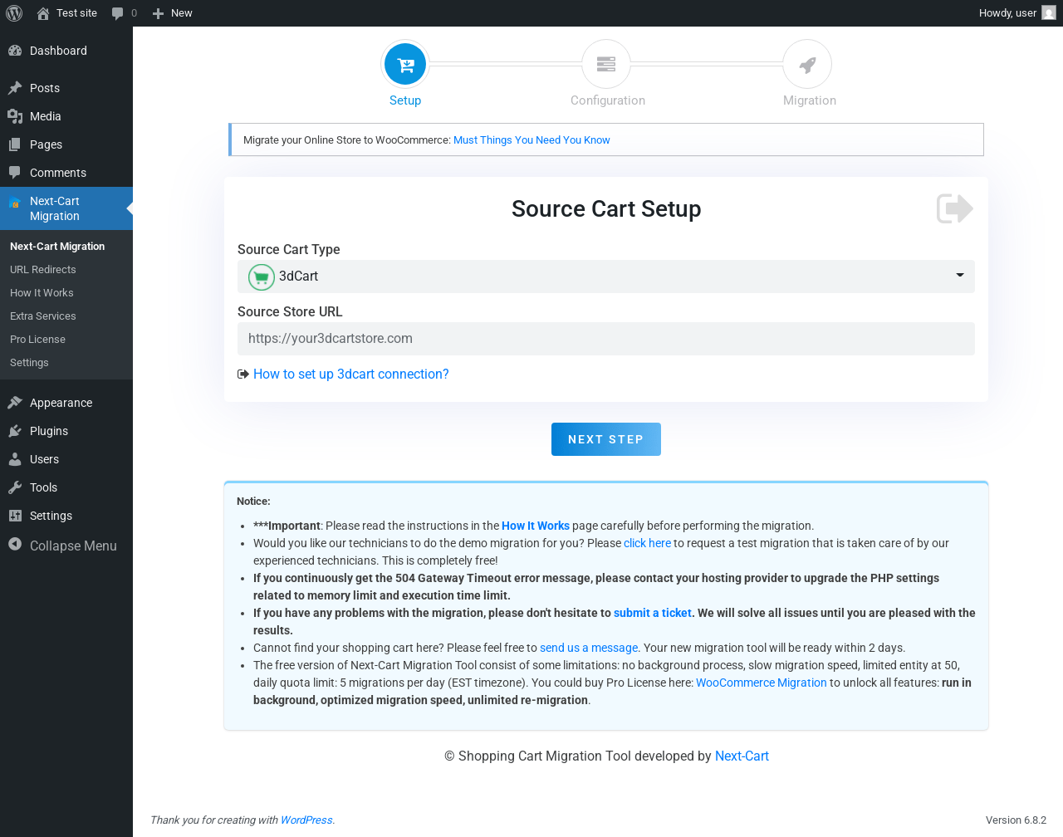Open Dashboard in the sidebar

pos(66,51)
